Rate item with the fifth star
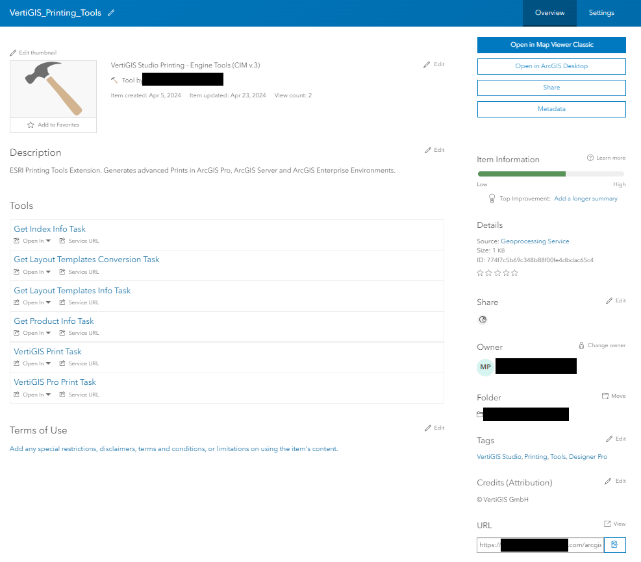This screenshot has height=562, width=641. pos(514,273)
